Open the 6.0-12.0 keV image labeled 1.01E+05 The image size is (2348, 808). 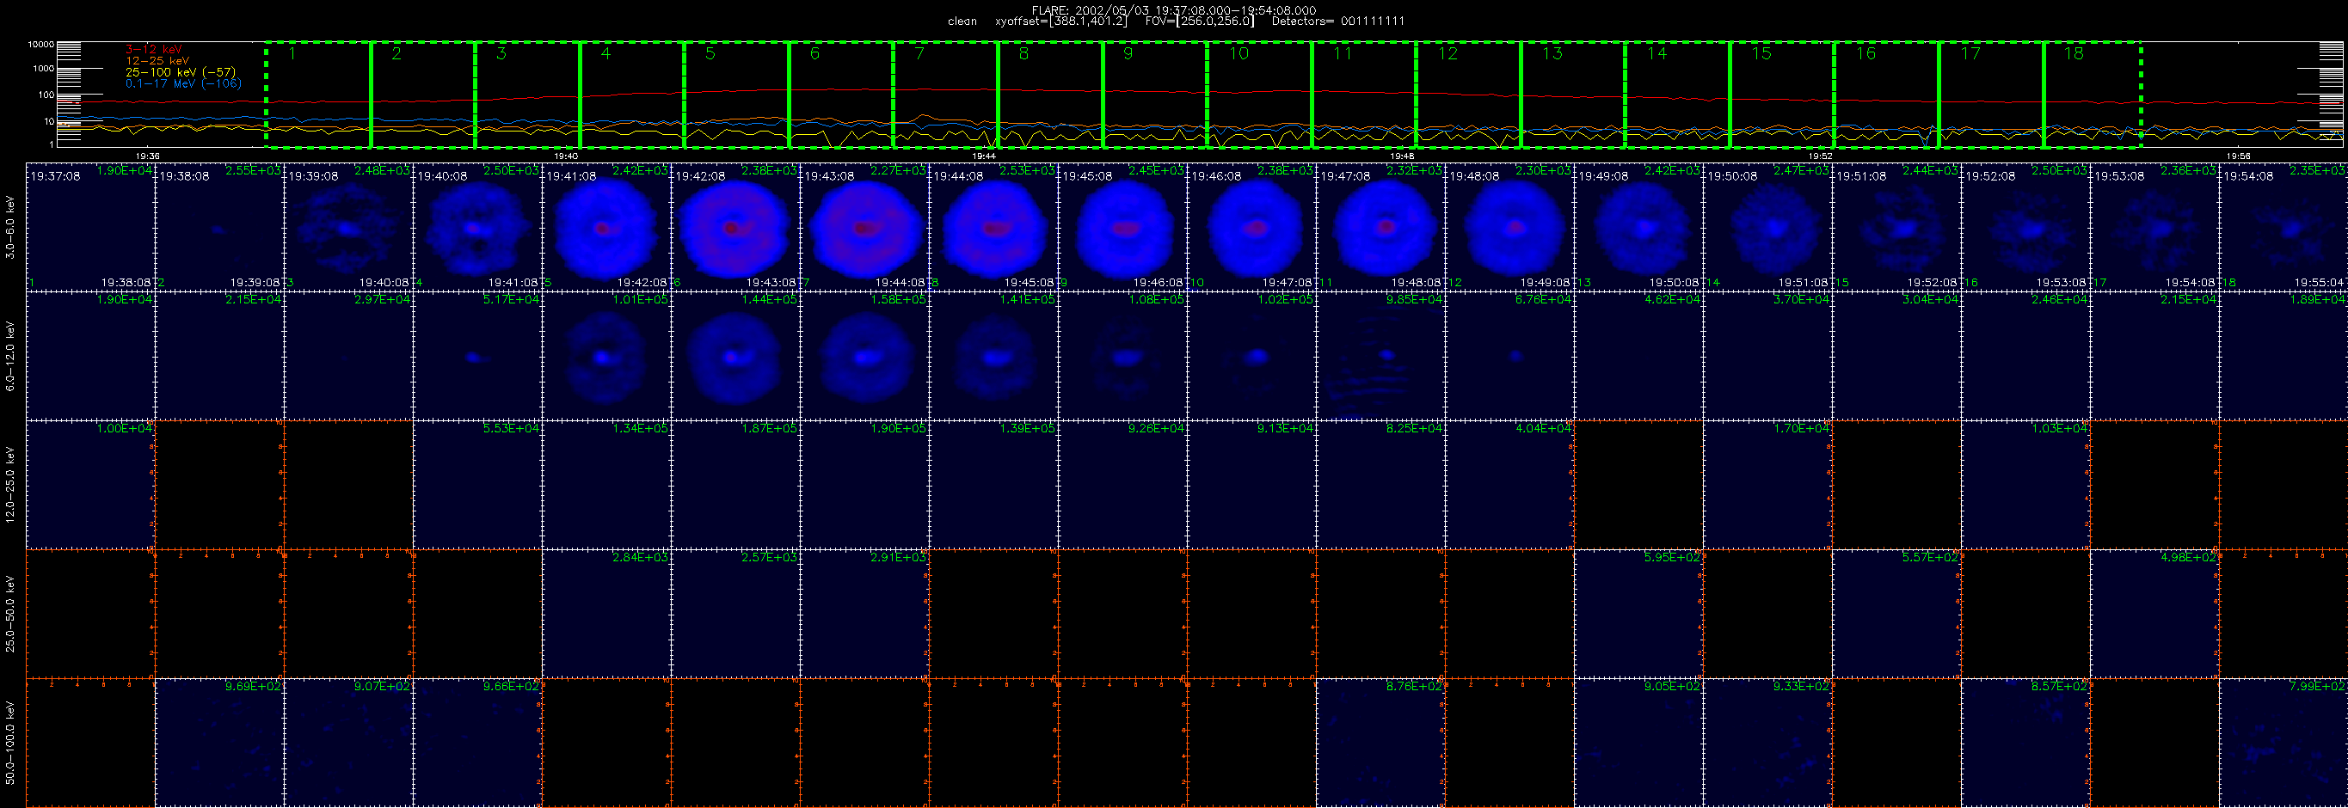click(607, 356)
